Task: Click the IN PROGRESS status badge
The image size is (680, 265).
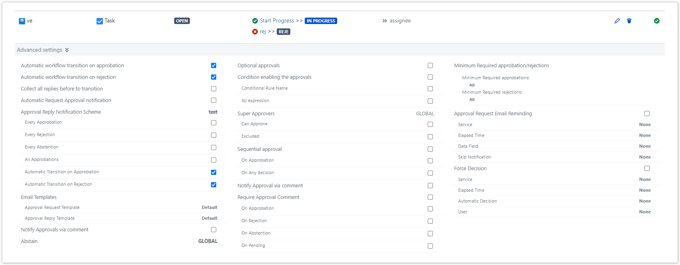Action: tap(321, 21)
